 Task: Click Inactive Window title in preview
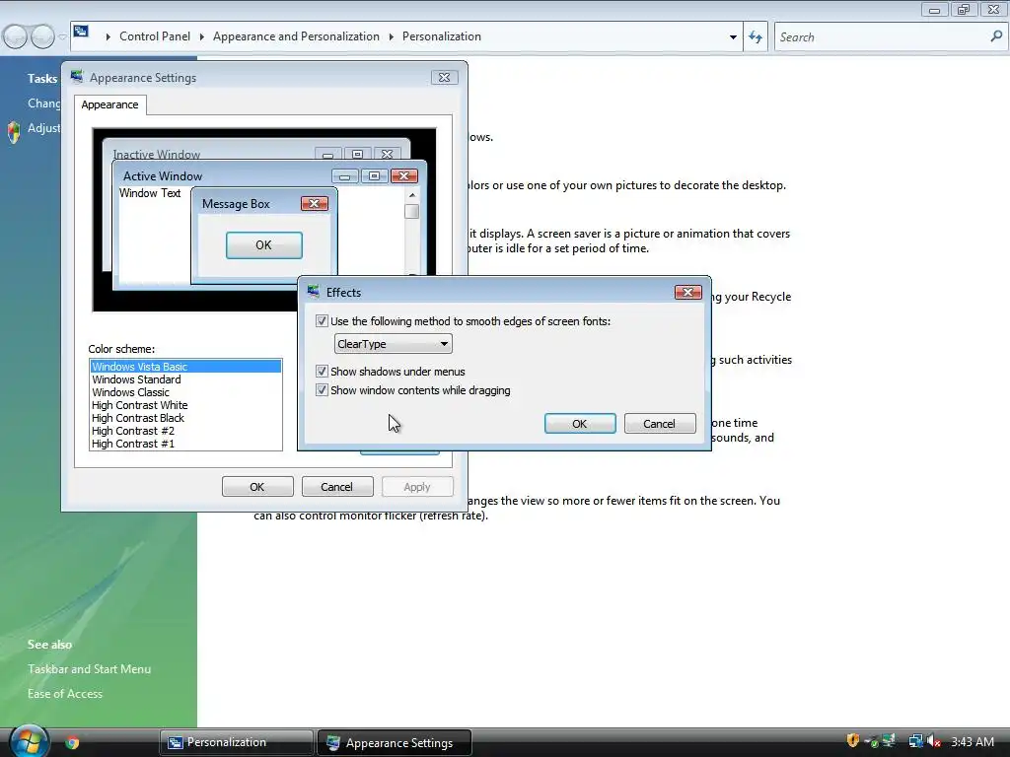click(157, 154)
